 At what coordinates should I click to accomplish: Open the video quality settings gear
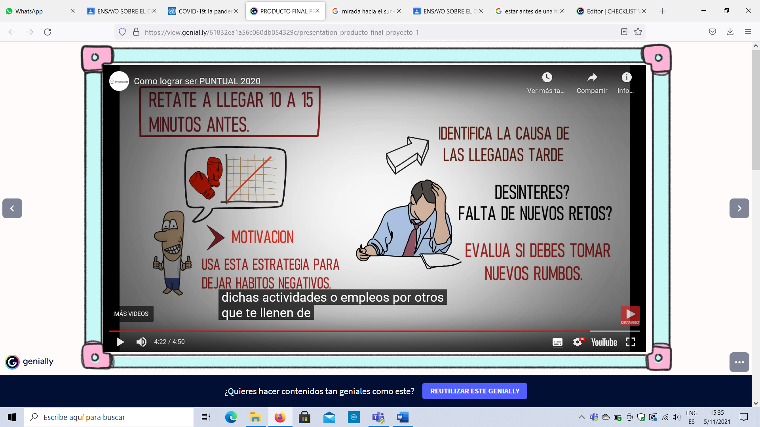[578, 342]
